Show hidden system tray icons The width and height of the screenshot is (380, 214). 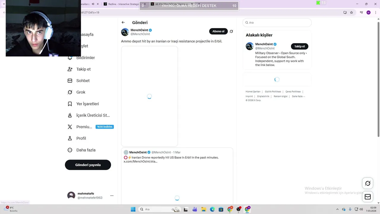click(x=337, y=209)
